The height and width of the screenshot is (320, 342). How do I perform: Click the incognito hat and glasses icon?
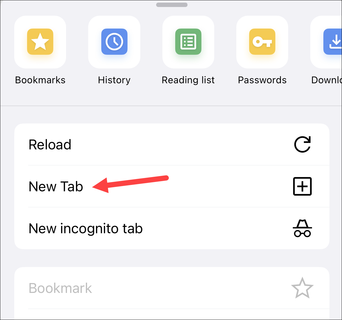click(x=302, y=228)
